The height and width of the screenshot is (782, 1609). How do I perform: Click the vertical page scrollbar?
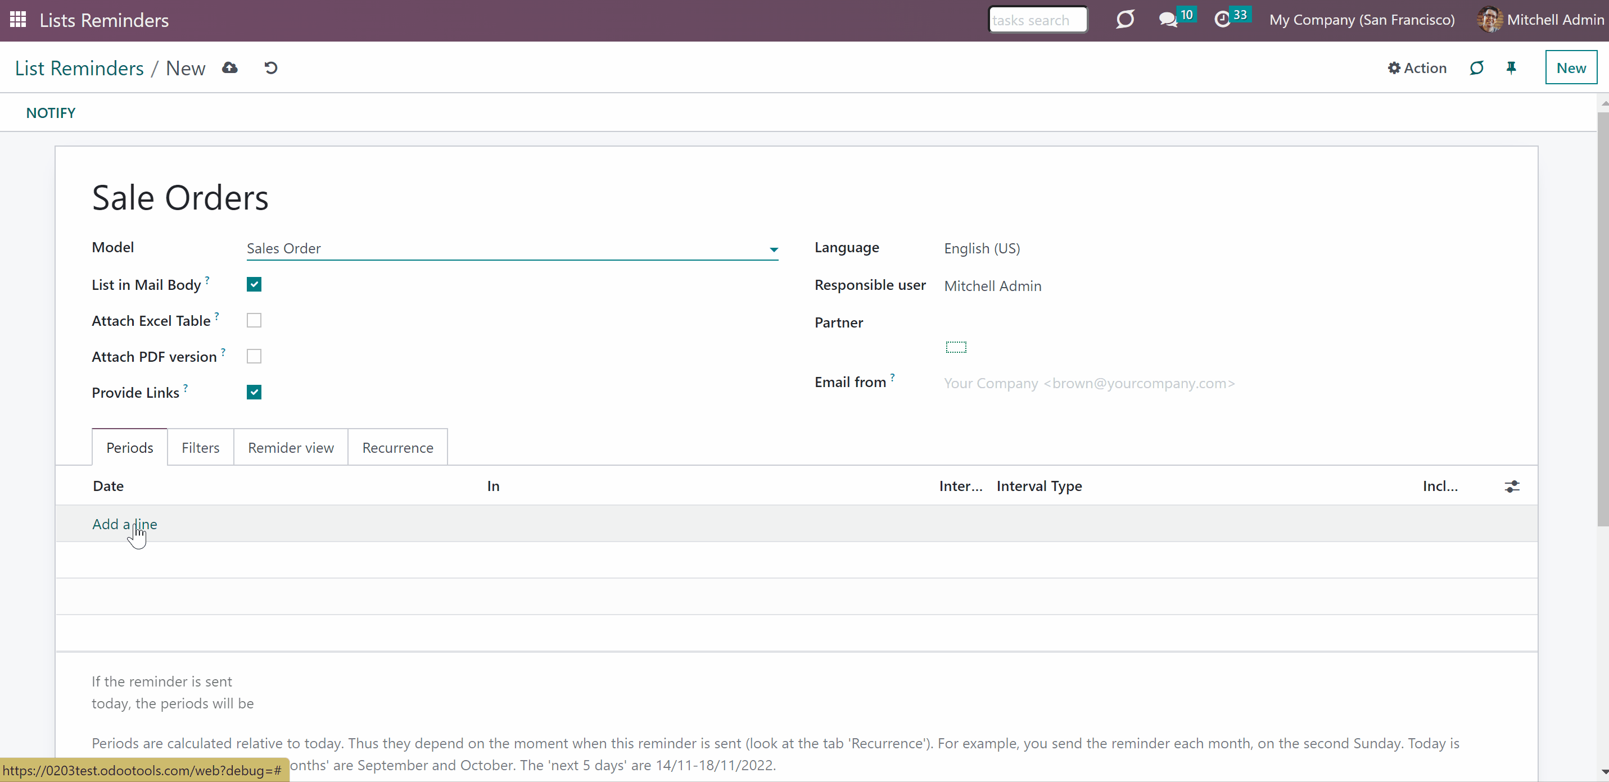tap(1603, 319)
